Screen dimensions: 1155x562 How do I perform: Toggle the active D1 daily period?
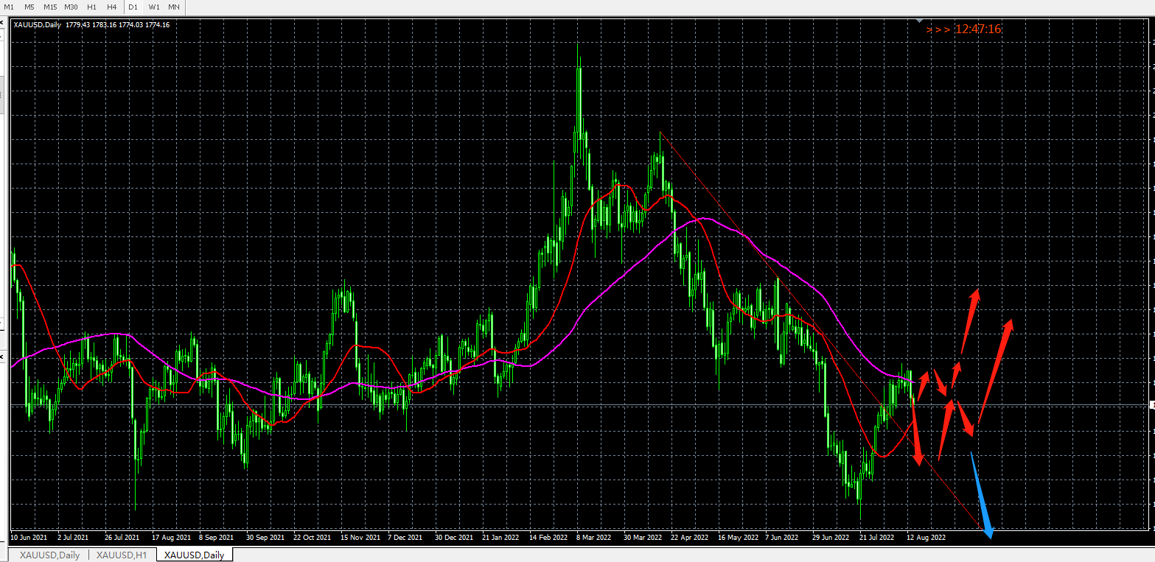click(x=133, y=7)
